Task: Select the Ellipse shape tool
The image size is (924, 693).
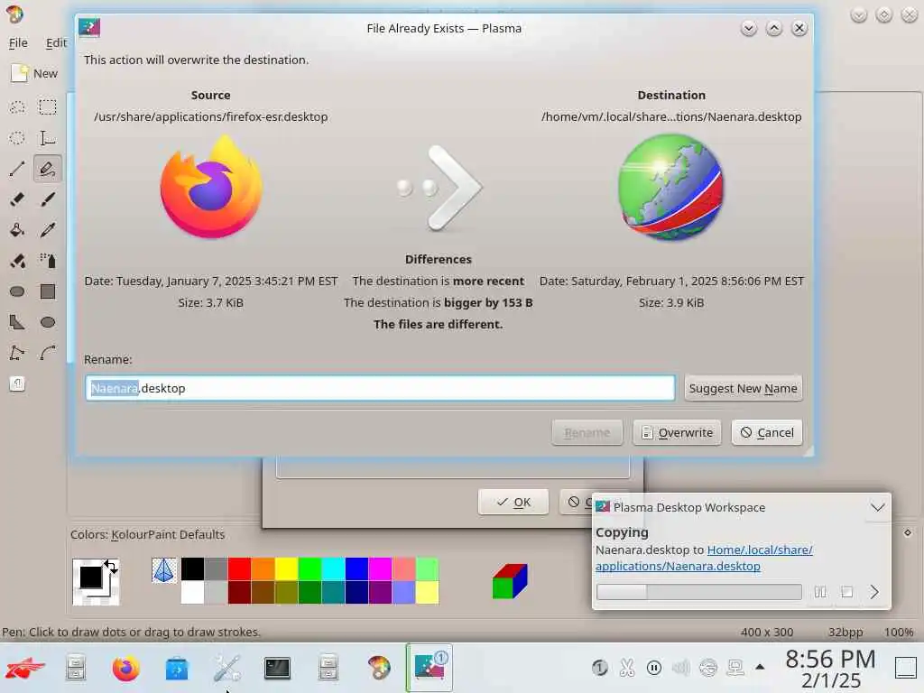Action: coord(48,322)
